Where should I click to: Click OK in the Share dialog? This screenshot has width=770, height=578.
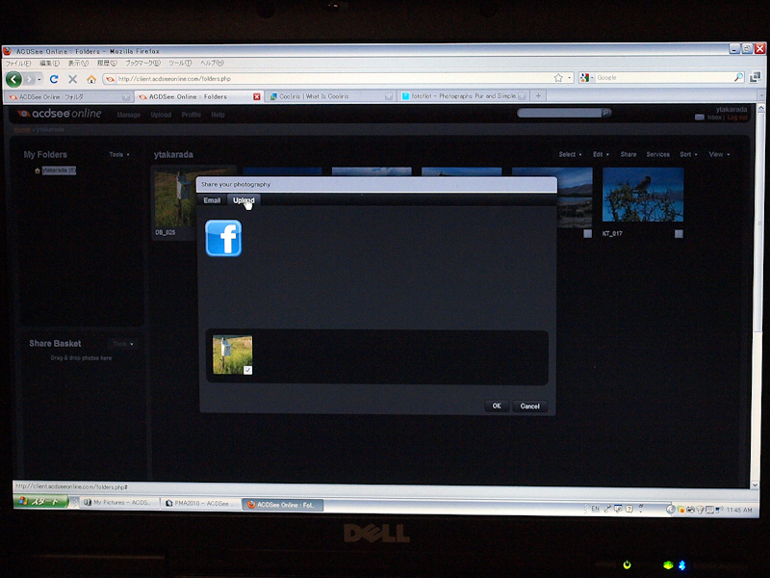click(497, 406)
